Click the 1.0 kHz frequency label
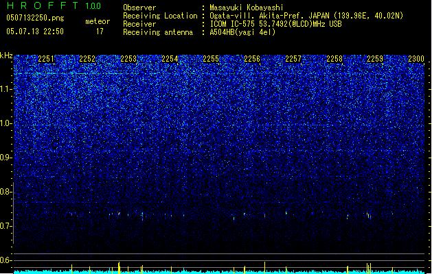Screen dimensions: 432x274 pyautogui.click(x=6, y=123)
